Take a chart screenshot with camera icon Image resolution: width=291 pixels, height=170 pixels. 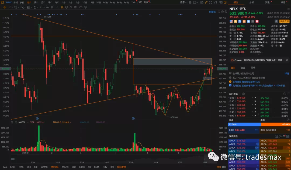click(202, 2)
